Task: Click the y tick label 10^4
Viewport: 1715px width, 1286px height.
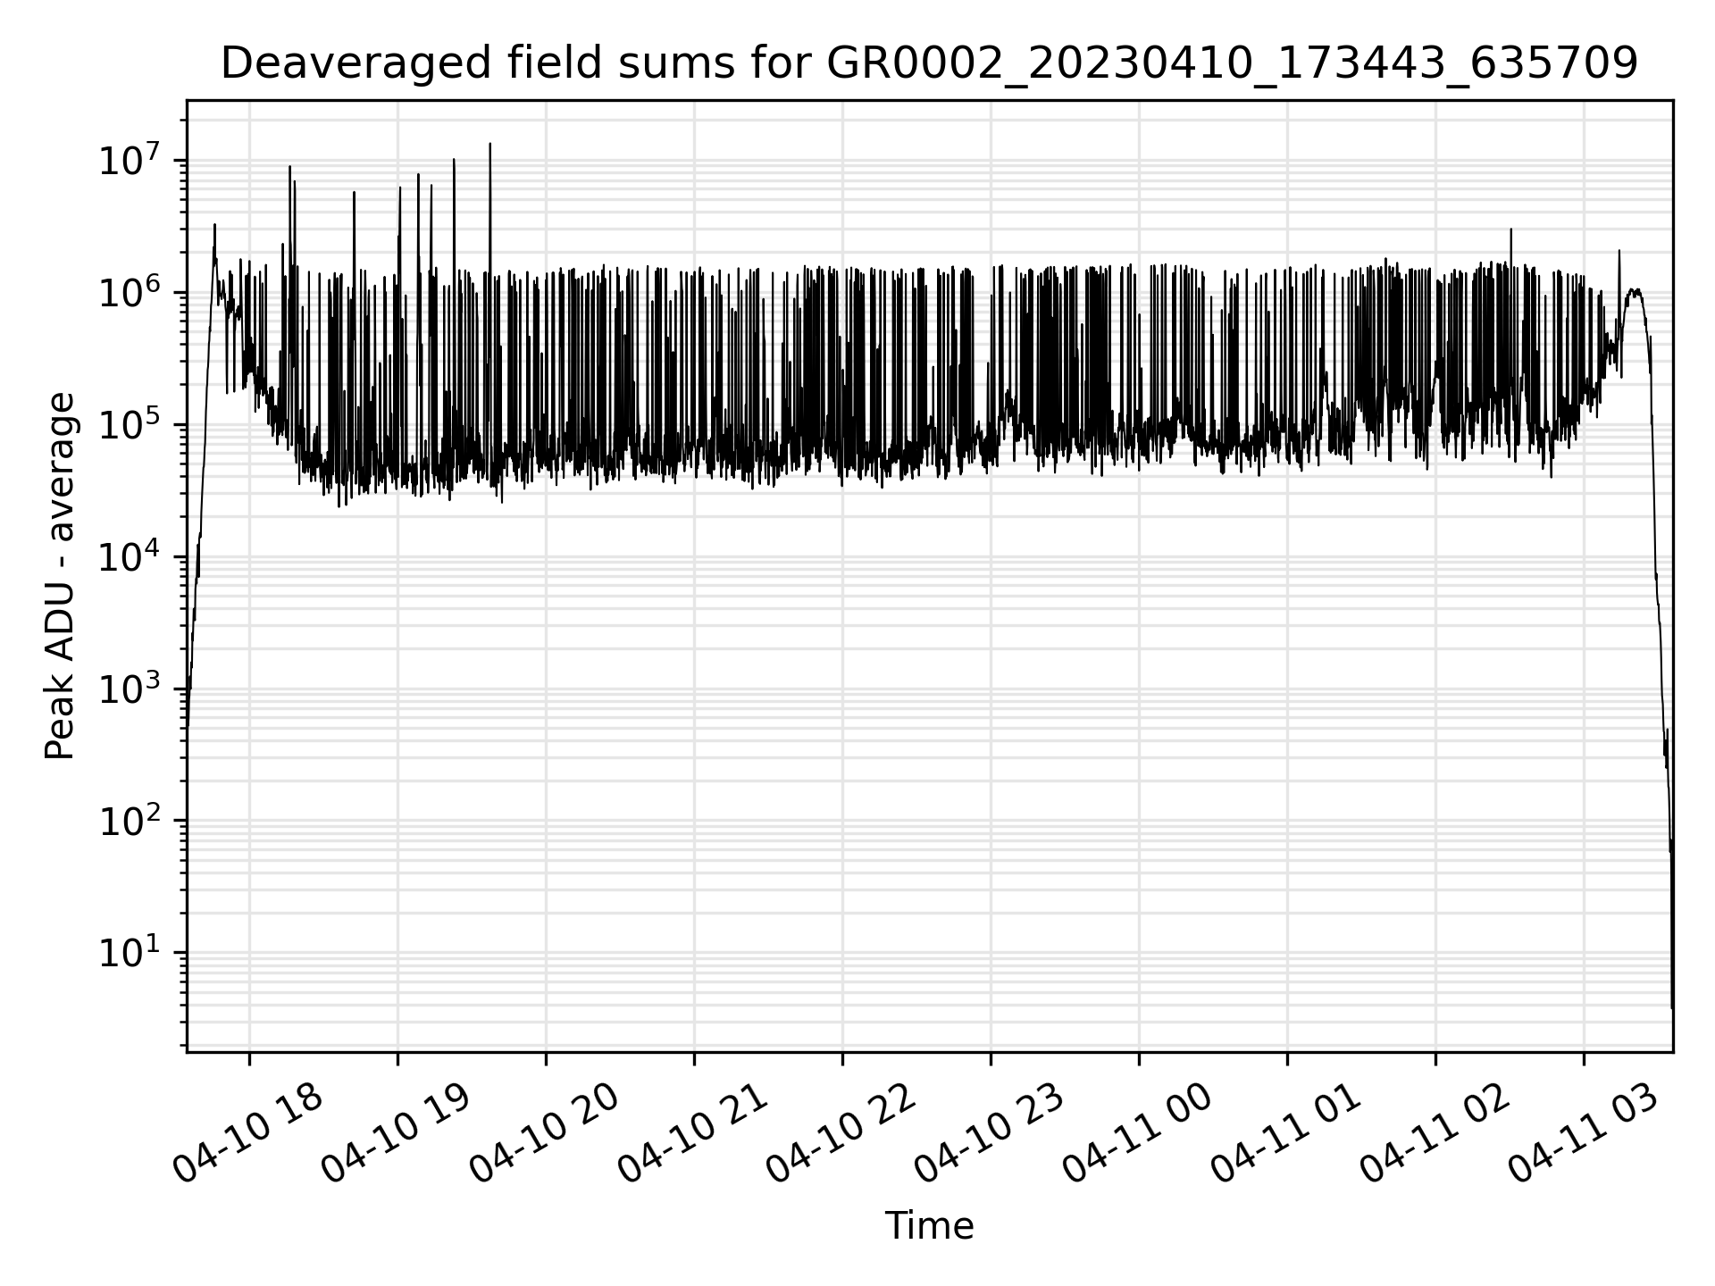Action: pyautogui.click(x=130, y=556)
